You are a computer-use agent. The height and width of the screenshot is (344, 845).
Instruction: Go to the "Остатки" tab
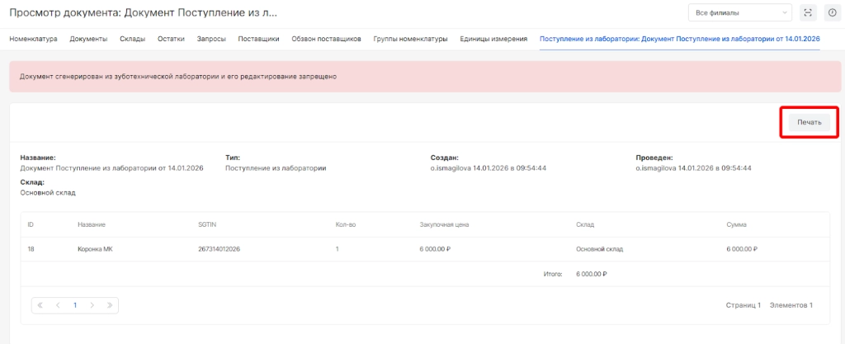click(171, 39)
